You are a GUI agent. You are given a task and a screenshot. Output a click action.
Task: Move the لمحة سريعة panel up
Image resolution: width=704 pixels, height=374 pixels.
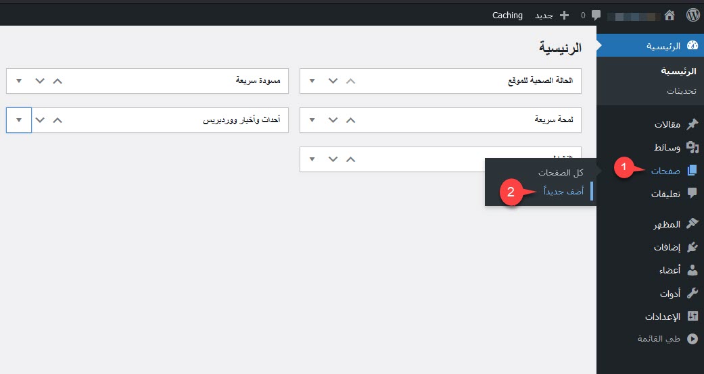pos(350,120)
